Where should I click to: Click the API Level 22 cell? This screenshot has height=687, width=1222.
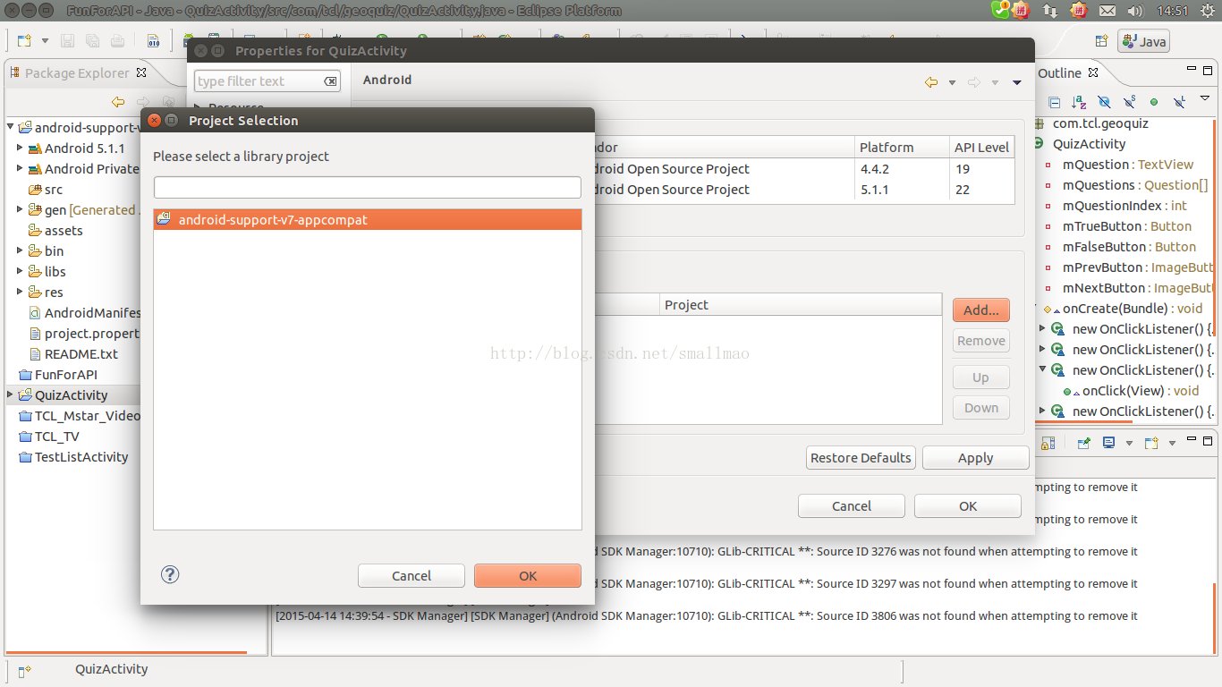tap(982, 190)
